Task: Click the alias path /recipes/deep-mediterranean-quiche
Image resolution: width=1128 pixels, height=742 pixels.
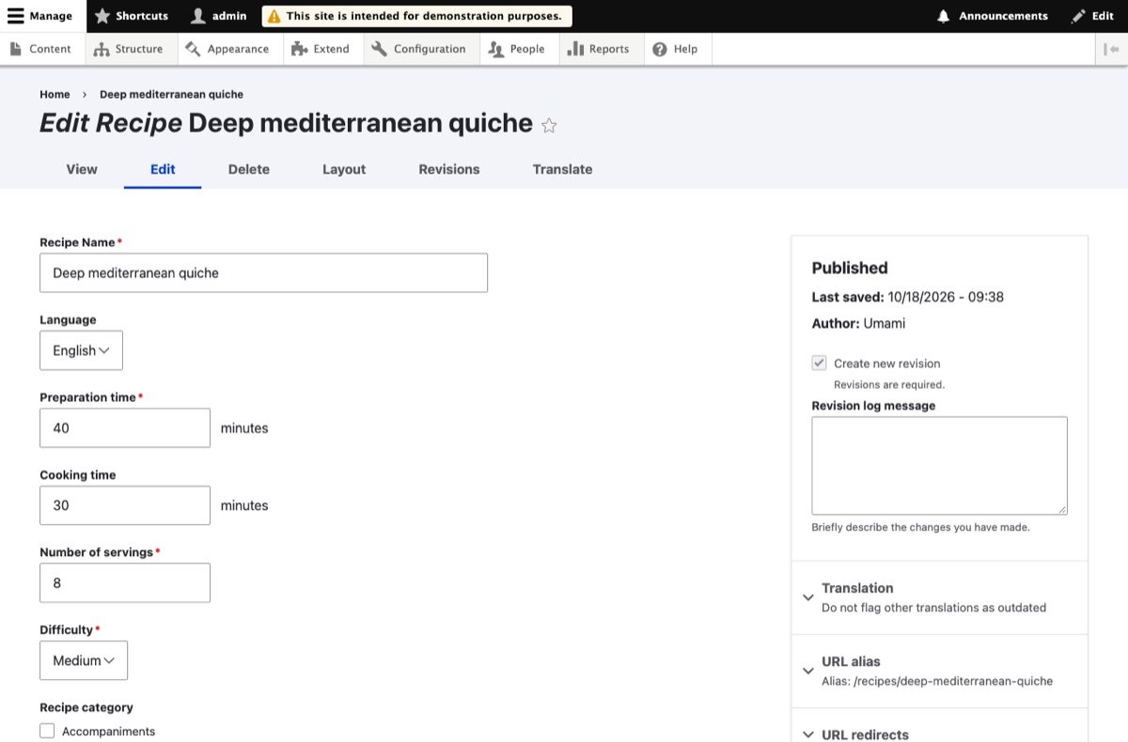Action: click(953, 681)
